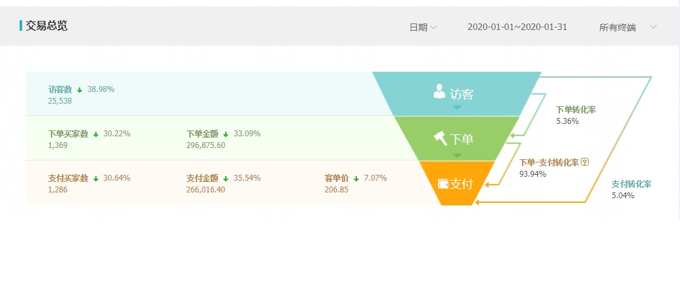This screenshot has width=680, height=300.
Task: Click the 交易总览 section title
Action: (46, 26)
